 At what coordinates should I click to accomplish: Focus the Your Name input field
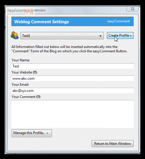(x=73, y=66)
